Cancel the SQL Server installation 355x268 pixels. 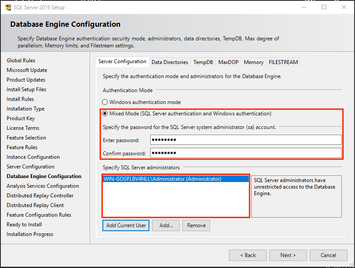coord(328,255)
